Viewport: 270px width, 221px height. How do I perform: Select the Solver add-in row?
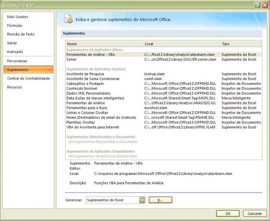(x=164, y=59)
